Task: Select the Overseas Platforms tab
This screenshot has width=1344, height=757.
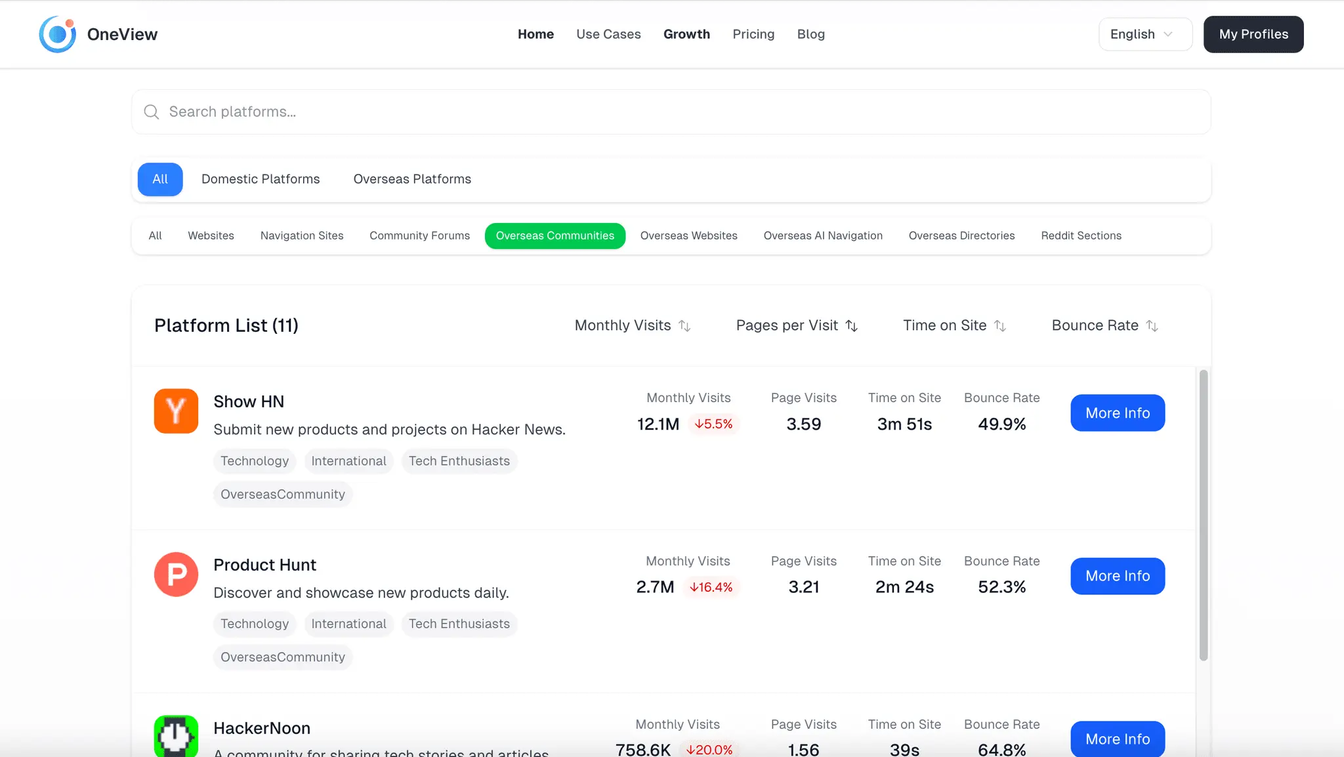Action: tap(412, 179)
